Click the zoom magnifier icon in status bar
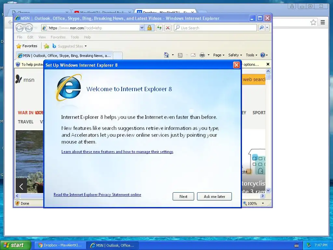The image size is (333, 250). coord(245,203)
